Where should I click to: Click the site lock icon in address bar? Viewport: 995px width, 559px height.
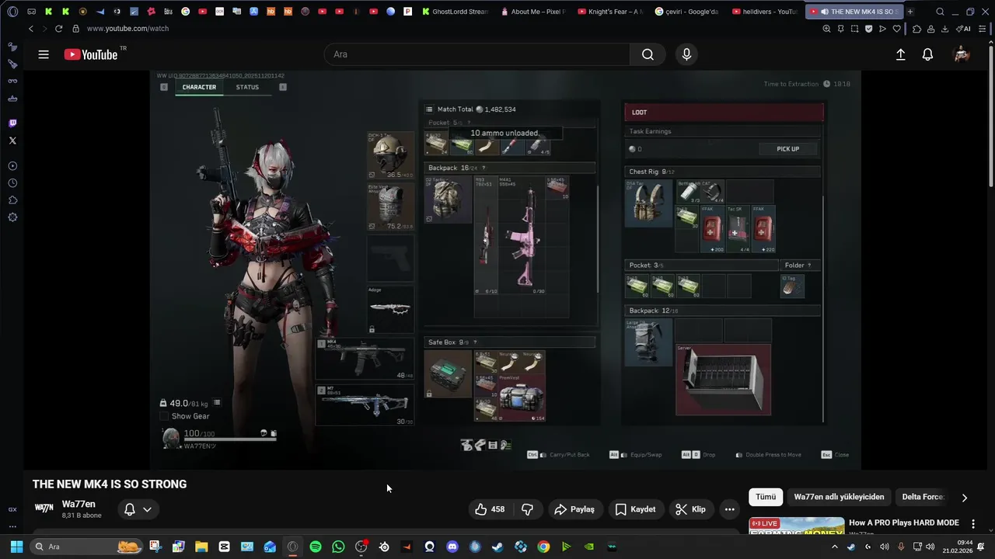tap(75, 29)
